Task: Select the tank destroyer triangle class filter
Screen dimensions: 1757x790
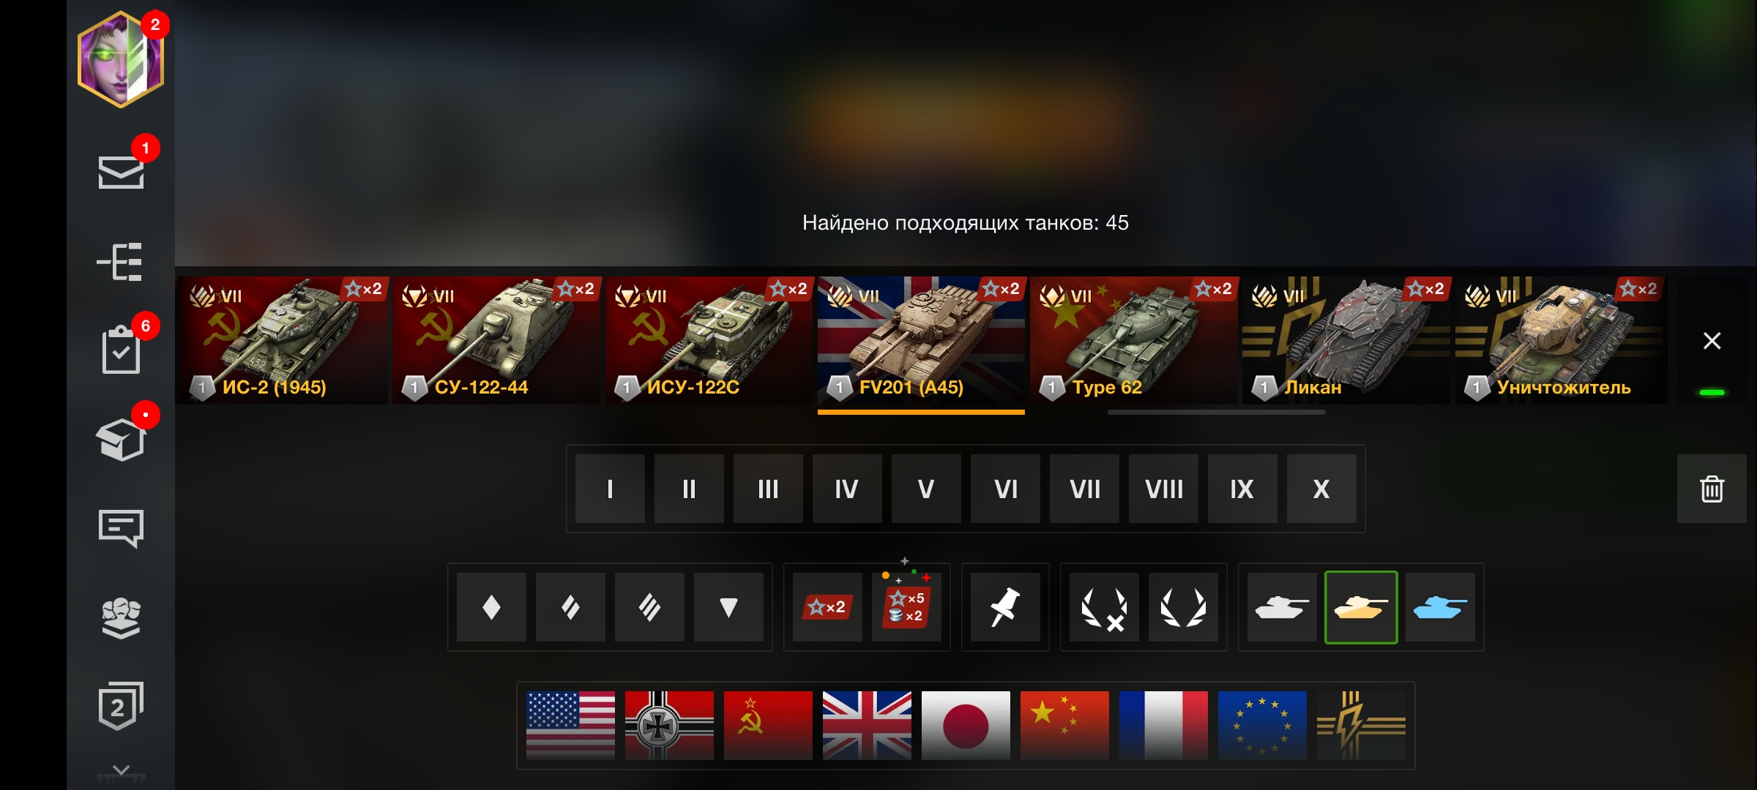Action: 728,607
